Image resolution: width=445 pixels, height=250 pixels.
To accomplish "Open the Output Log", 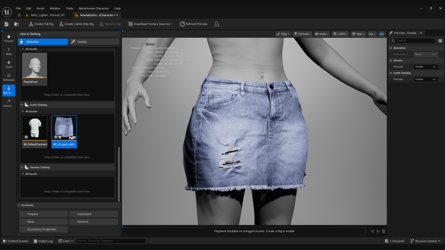I will (43, 241).
